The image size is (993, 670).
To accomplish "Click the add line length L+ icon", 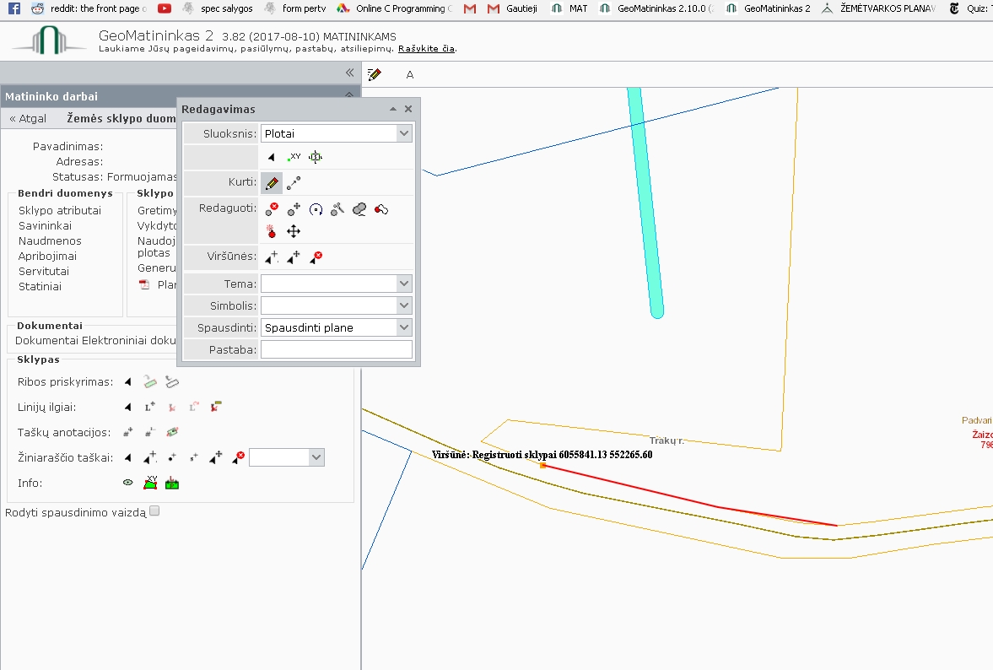I will click(150, 408).
